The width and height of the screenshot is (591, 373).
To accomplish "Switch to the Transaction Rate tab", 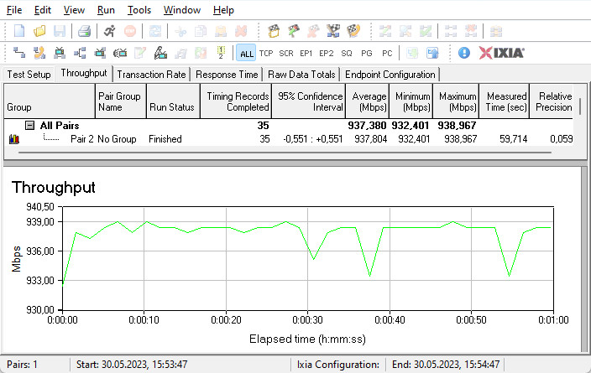I will 151,75.
